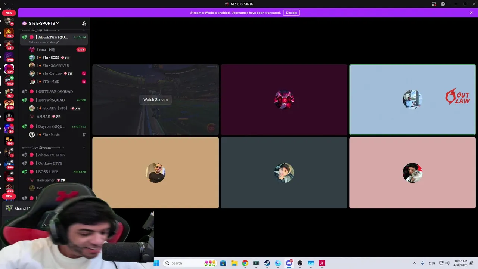478x269 pixels.
Task: Join the BOSS LIVE channel
Action: [55, 172]
